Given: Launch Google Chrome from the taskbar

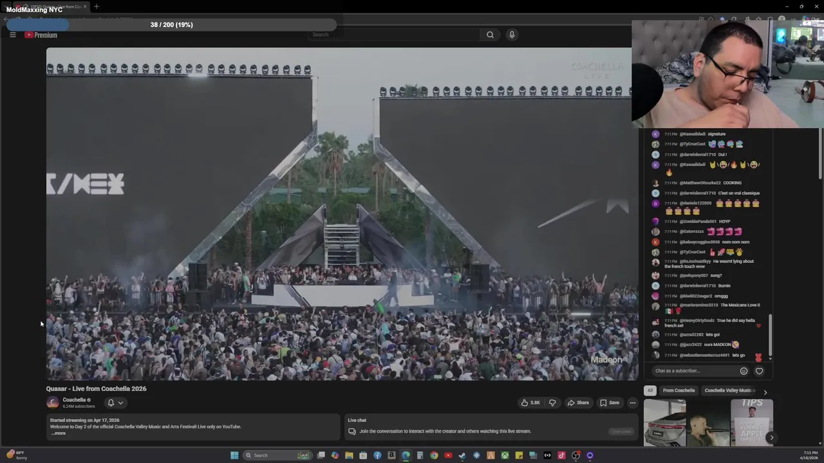Looking at the screenshot, I should pos(434,455).
